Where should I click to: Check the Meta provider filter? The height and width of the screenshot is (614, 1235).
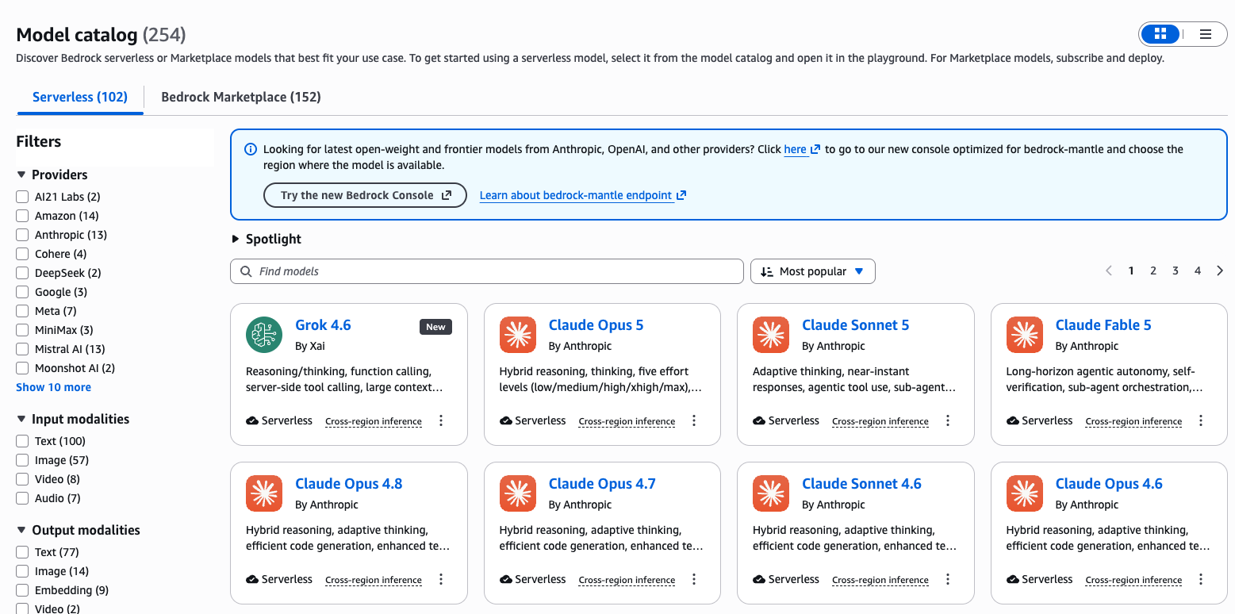coord(22,311)
